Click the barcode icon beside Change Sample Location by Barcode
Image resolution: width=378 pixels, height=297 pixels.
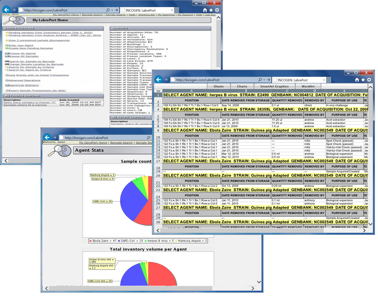click(x=7, y=64)
